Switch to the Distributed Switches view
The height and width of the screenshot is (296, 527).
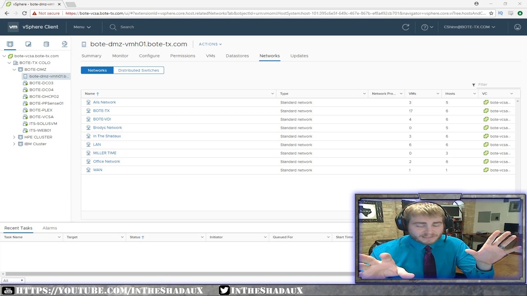click(139, 70)
